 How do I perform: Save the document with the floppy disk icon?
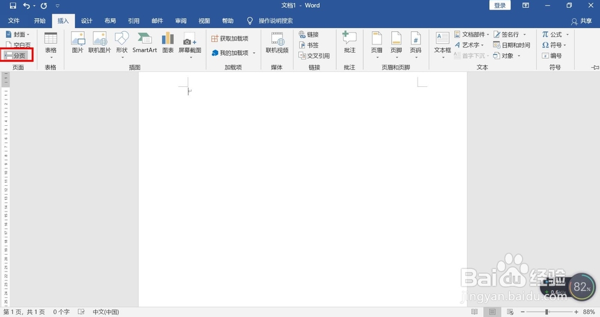tap(13, 6)
